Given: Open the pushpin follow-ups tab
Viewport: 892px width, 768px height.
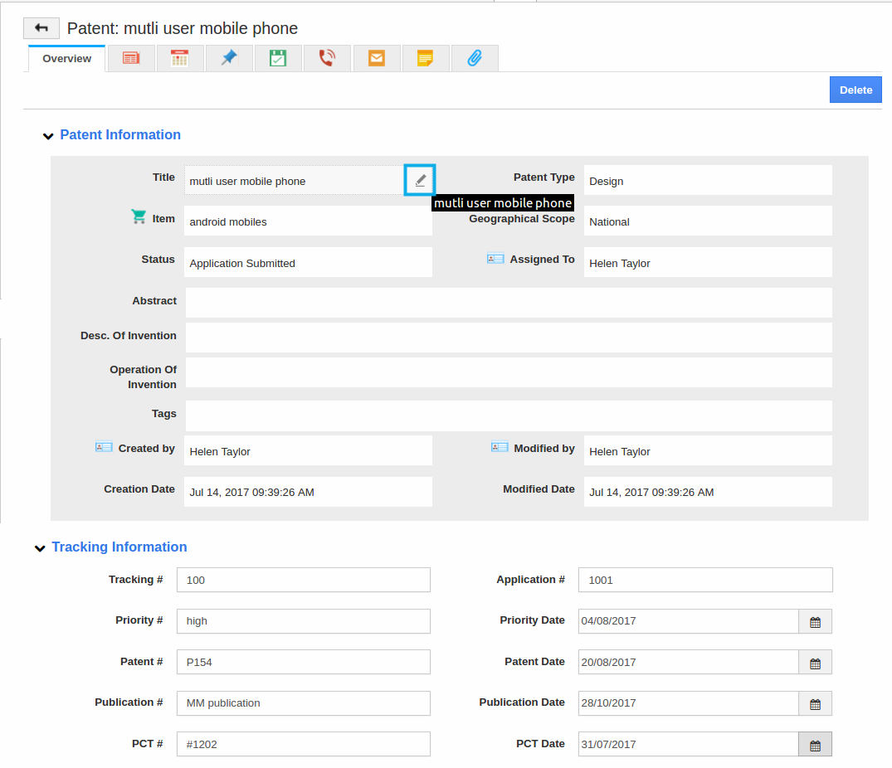Looking at the screenshot, I should [x=229, y=58].
